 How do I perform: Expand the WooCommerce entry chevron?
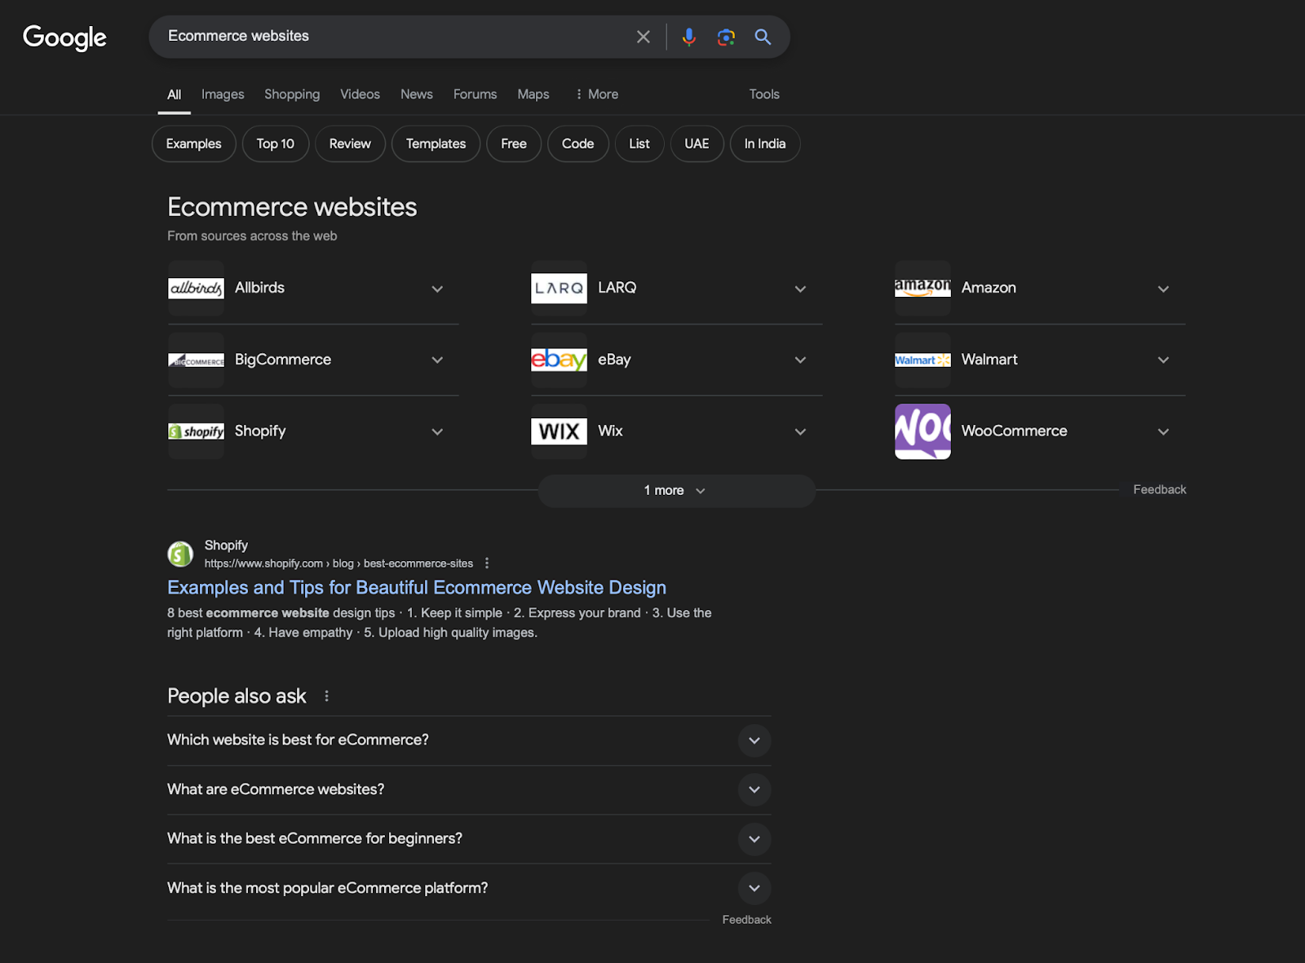coord(1163,431)
